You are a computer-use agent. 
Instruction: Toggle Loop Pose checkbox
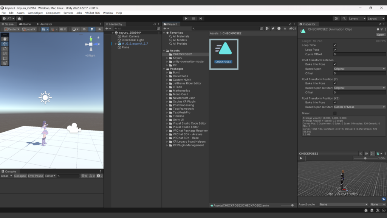click(335, 50)
